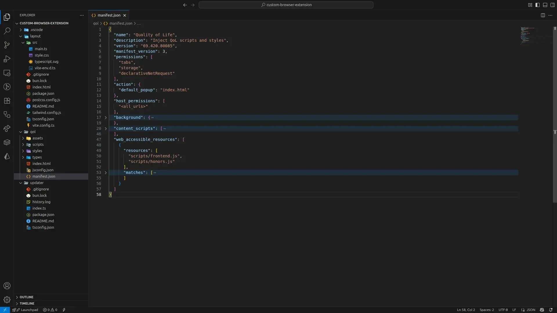
Task: Click the errors and warnings counter
Action: [50, 310]
